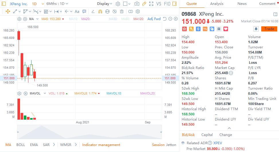
Task: Click the orange short-sell trend badge
Action: coord(205,29)
